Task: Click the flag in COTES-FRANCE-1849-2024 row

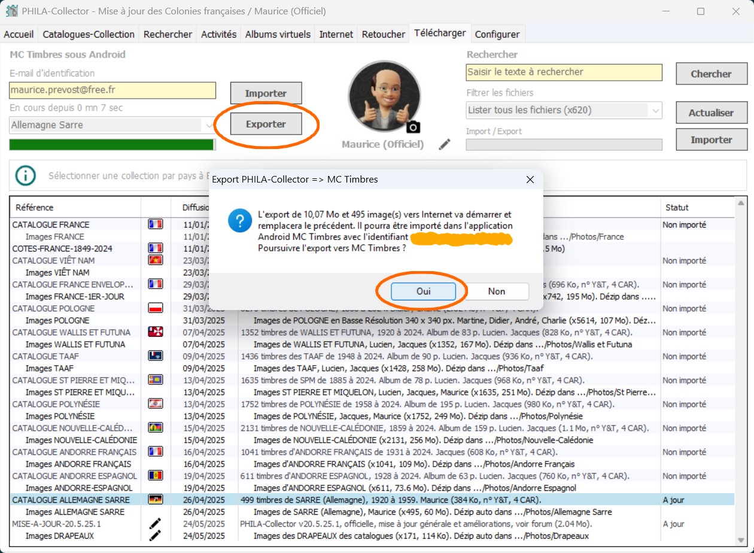Action: (x=156, y=248)
